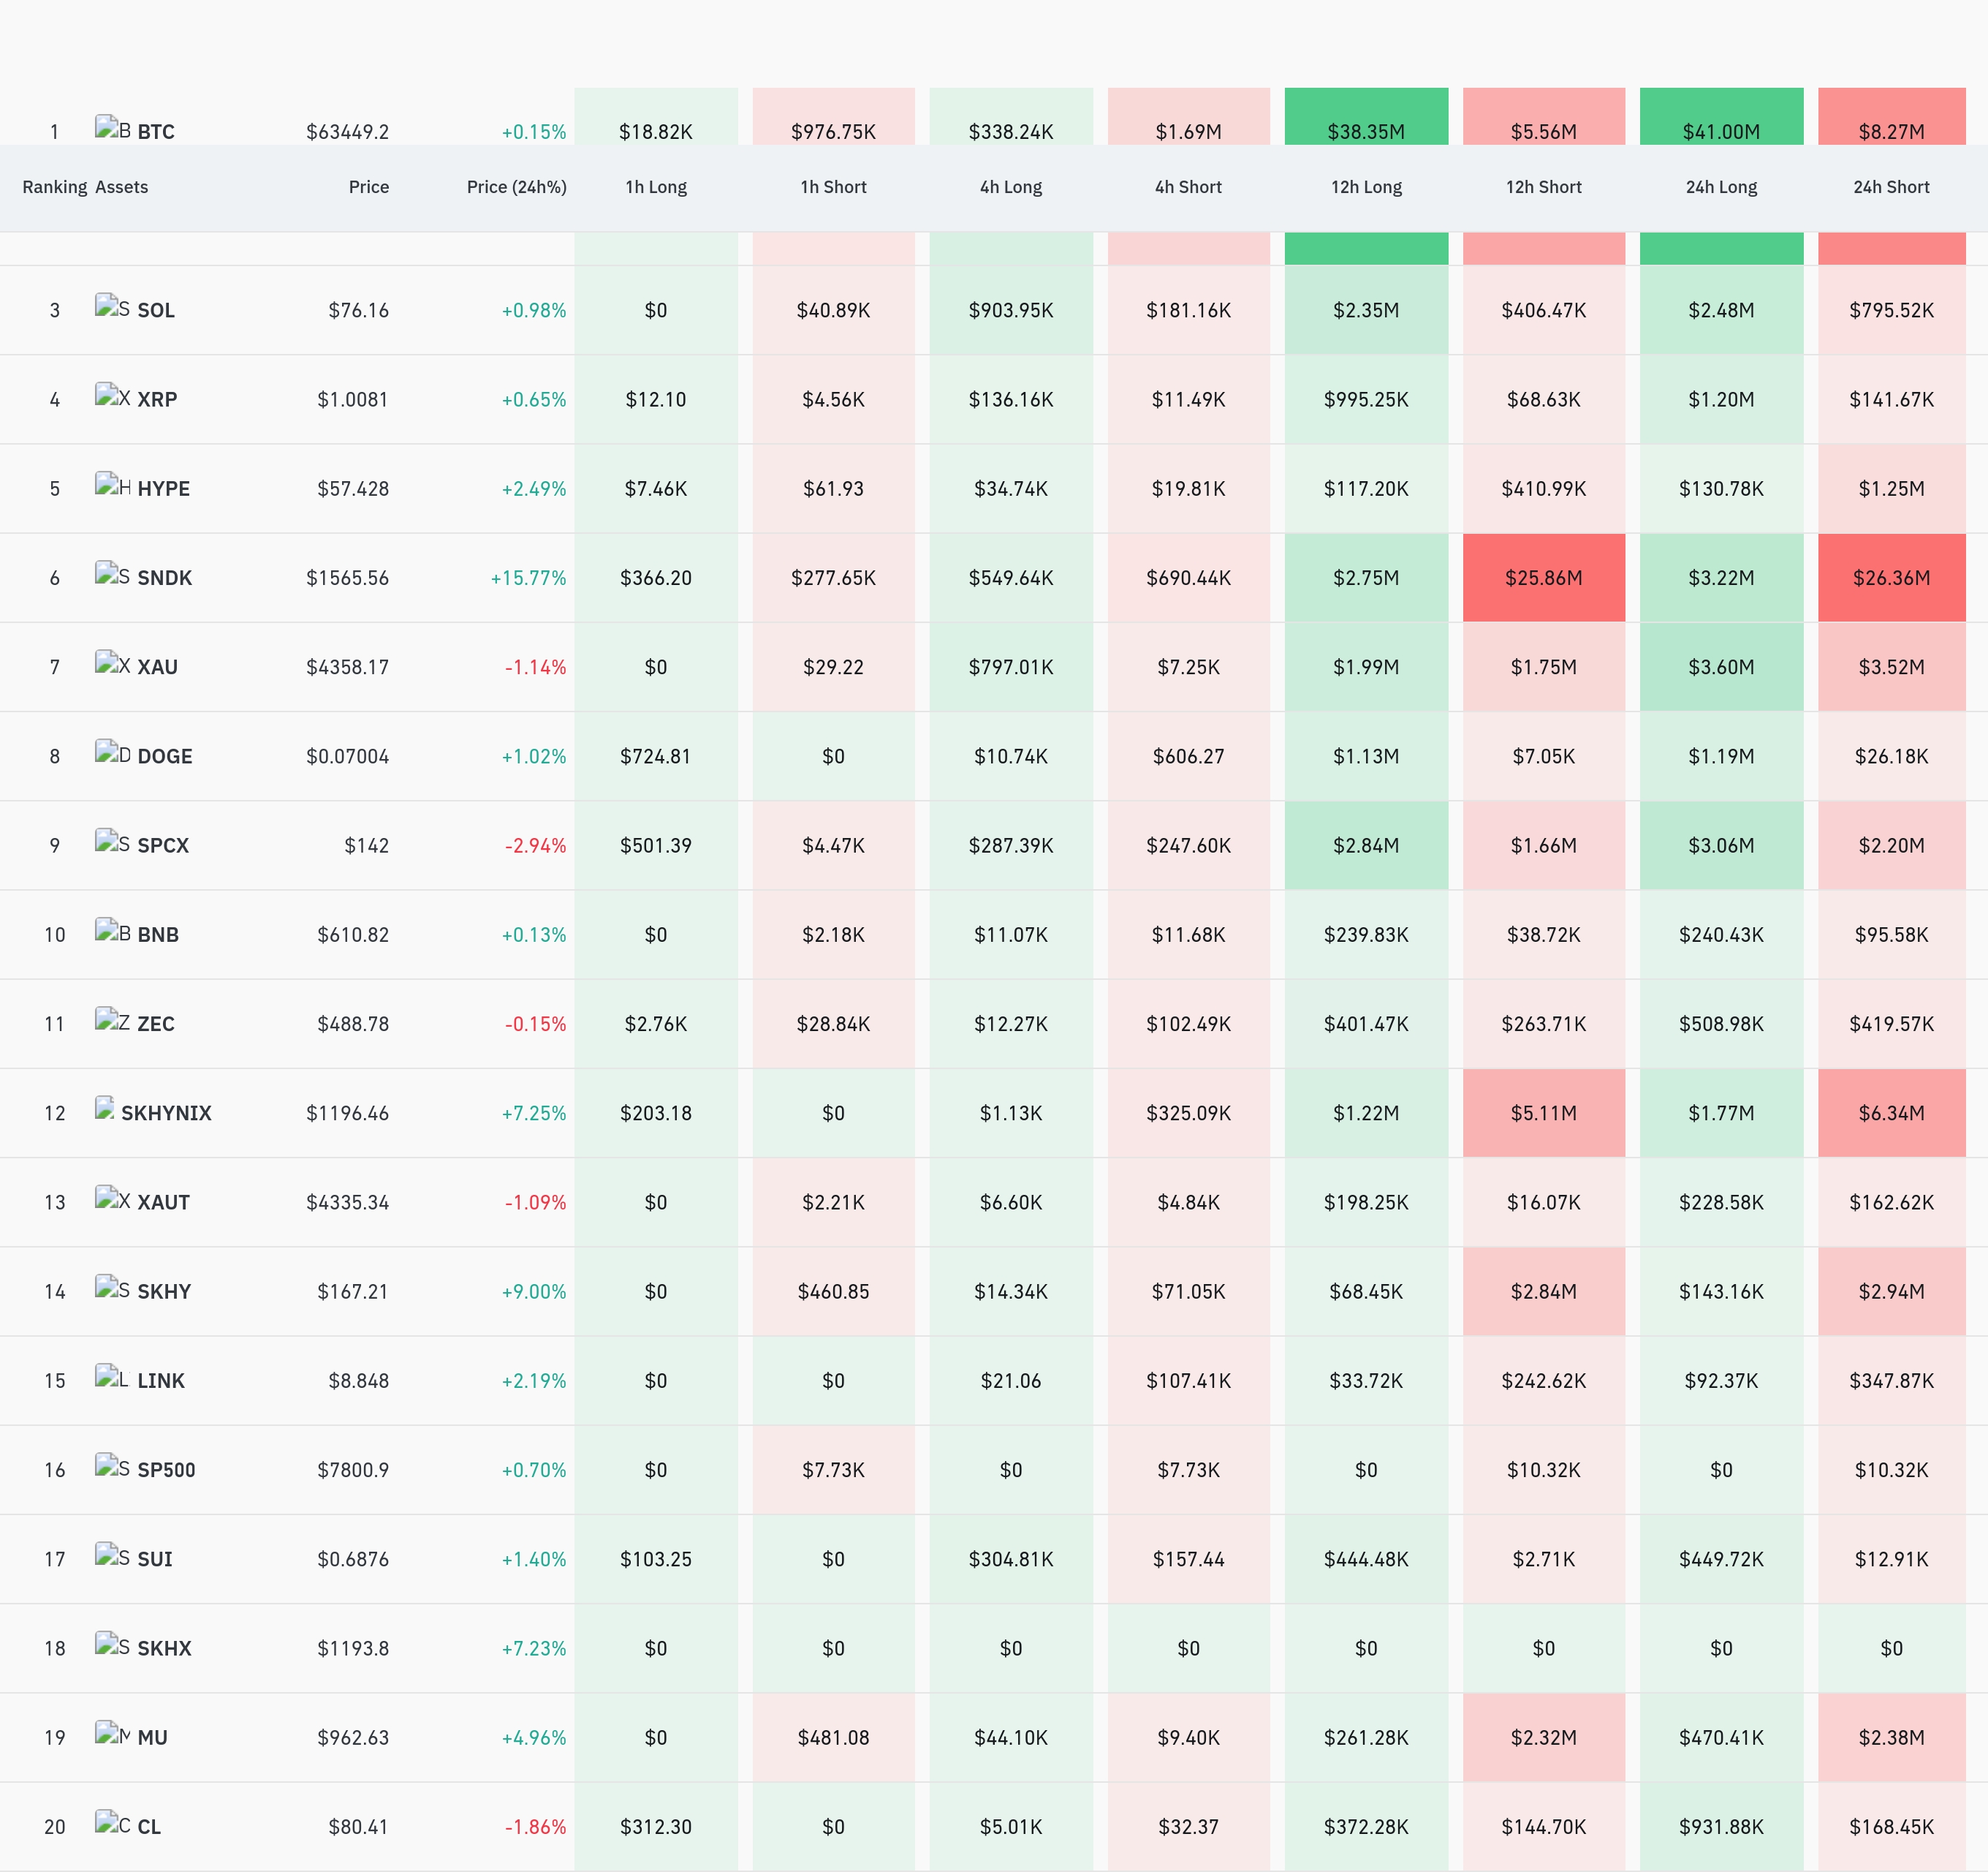
Task: Select BTC price "$63449.2"
Action: pos(348,132)
